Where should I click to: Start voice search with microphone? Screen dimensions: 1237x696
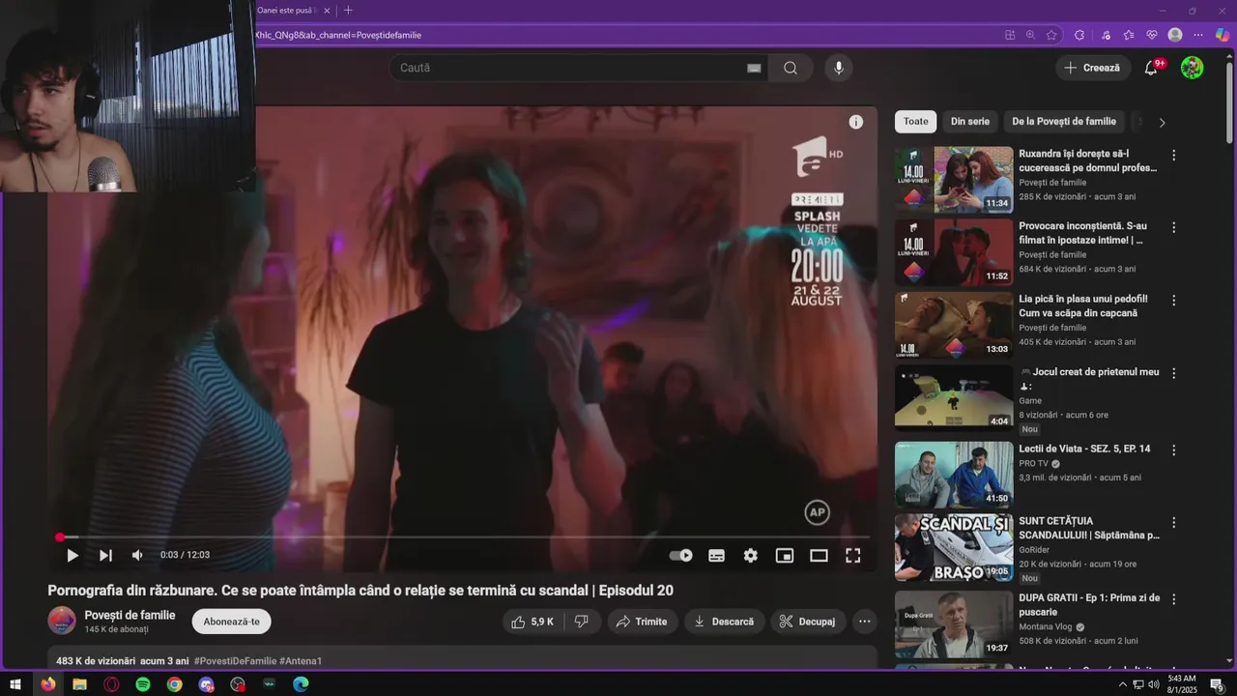839,68
